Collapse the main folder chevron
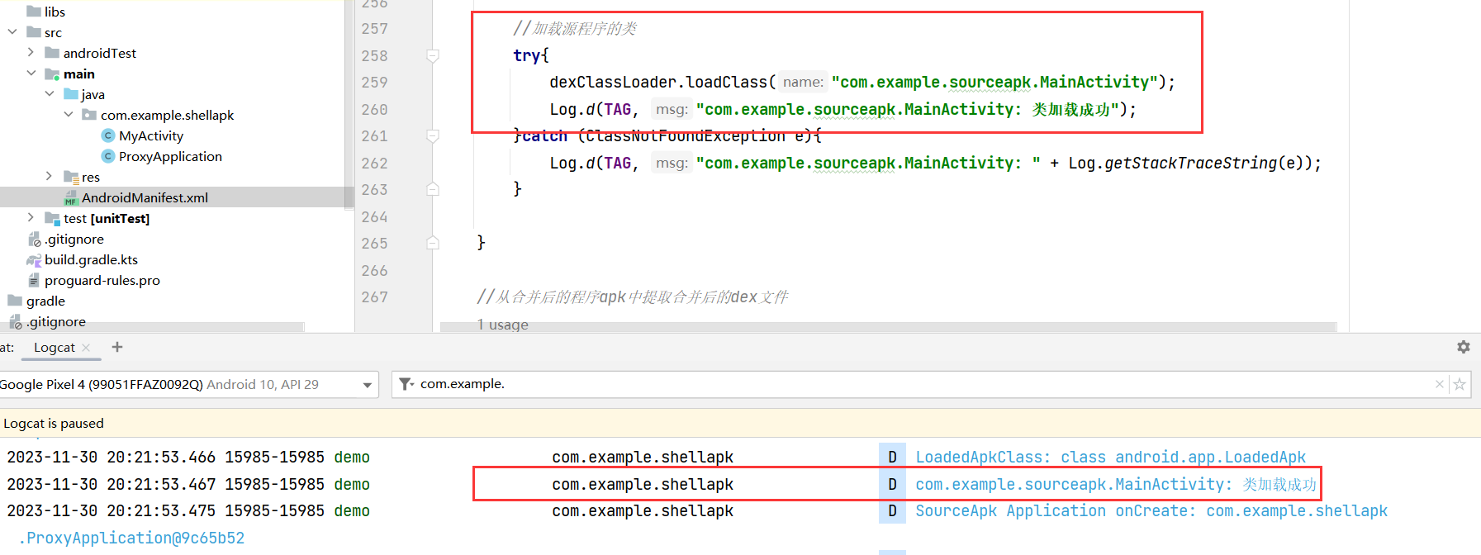Image resolution: width=1481 pixels, height=555 pixels. point(31,74)
